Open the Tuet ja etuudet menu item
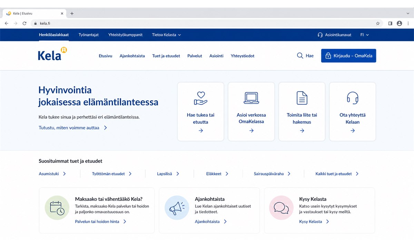The width and height of the screenshot is (414, 248). (x=166, y=56)
